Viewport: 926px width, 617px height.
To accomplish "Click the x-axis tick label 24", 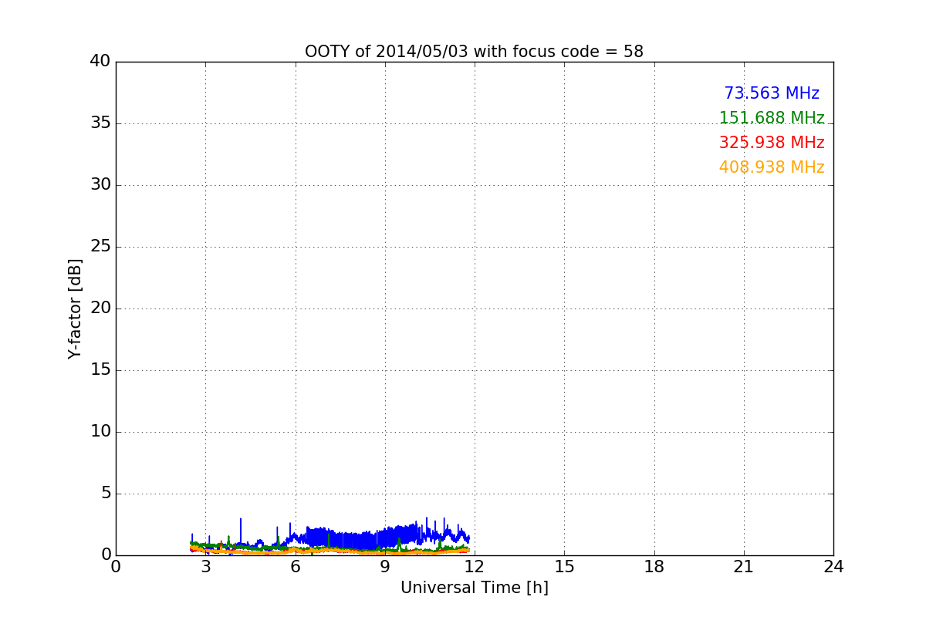I will click(833, 567).
